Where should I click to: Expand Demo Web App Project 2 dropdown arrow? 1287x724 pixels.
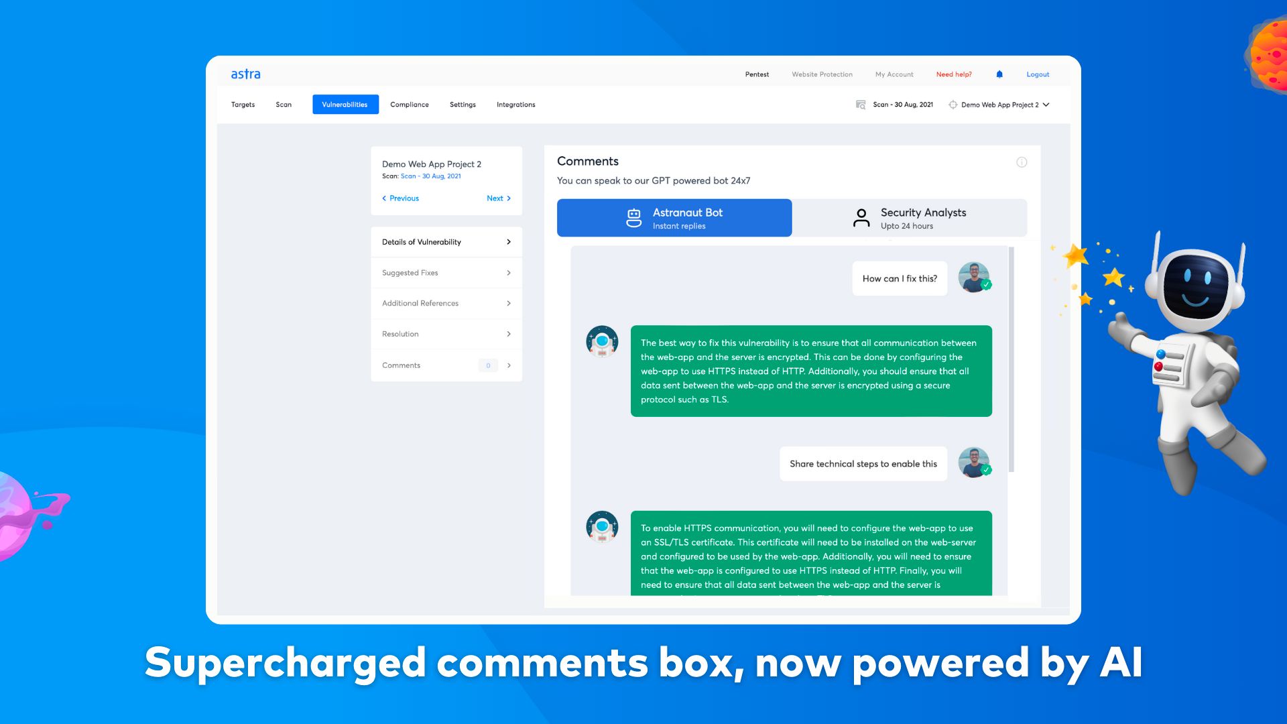[1046, 105]
